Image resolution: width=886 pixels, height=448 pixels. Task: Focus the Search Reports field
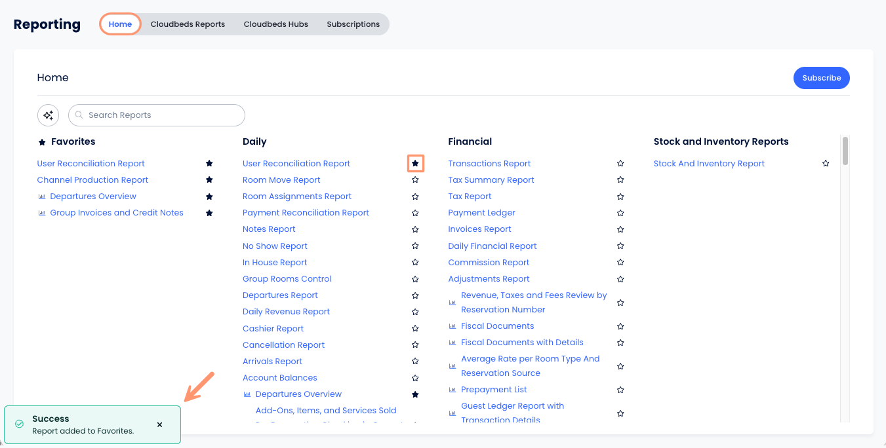point(157,115)
